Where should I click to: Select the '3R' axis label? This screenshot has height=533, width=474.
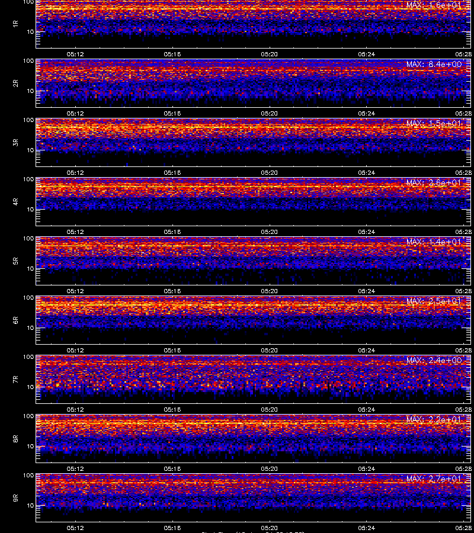(x=15, y=142)
